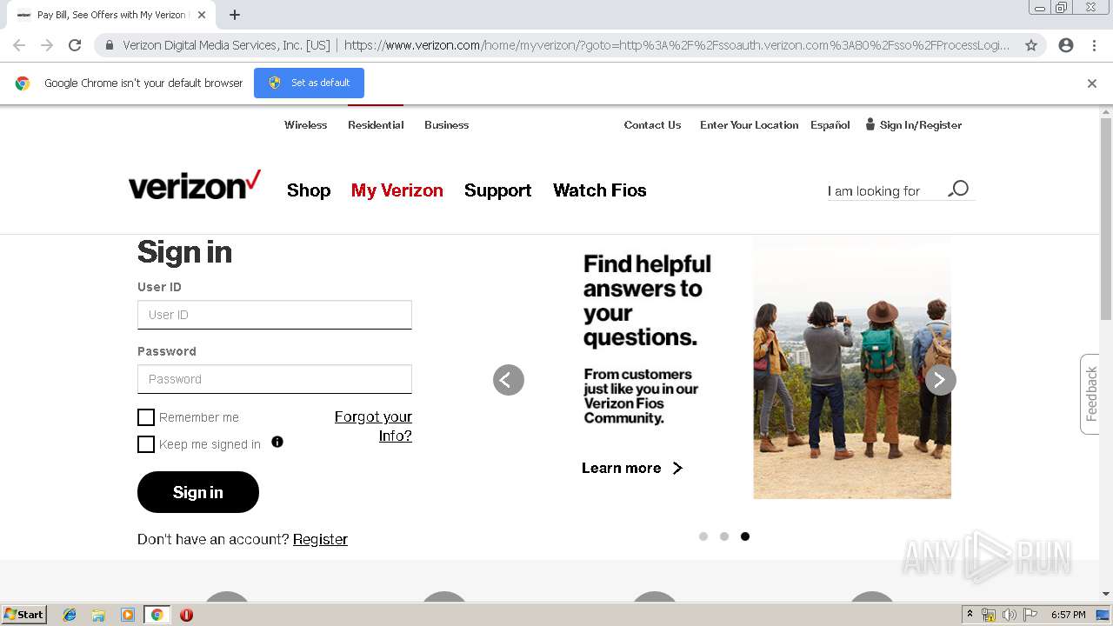Select third carousel dot

coord(745,536)
